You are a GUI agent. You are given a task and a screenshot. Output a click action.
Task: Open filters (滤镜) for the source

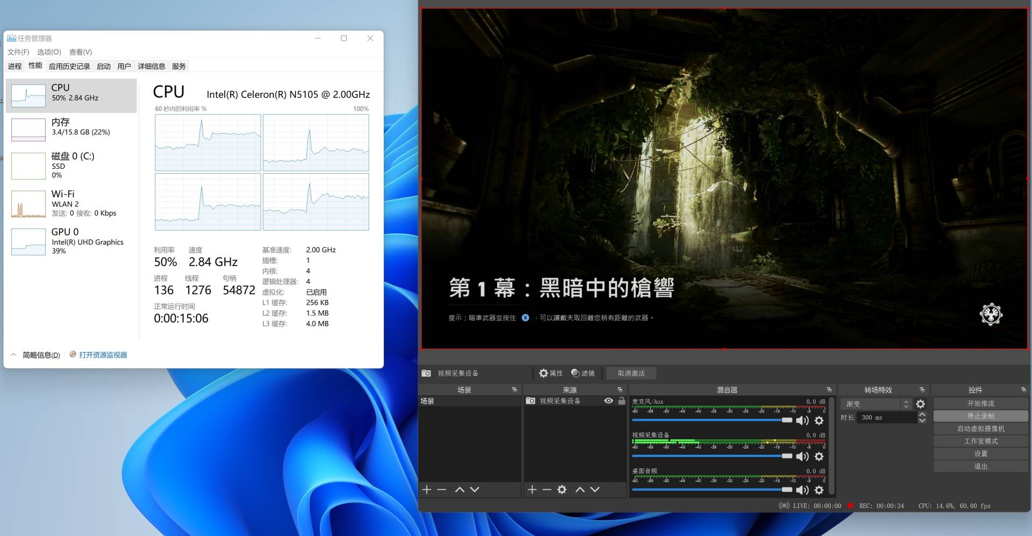click(583, 373)
